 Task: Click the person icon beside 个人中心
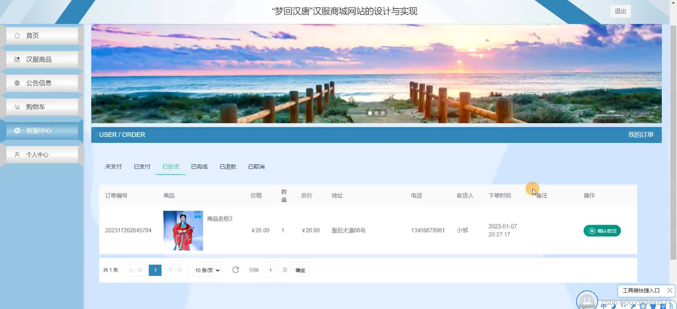pos(17,154)
